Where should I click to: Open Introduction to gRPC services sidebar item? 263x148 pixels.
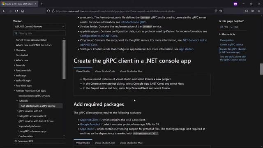[x=34, y=96]
